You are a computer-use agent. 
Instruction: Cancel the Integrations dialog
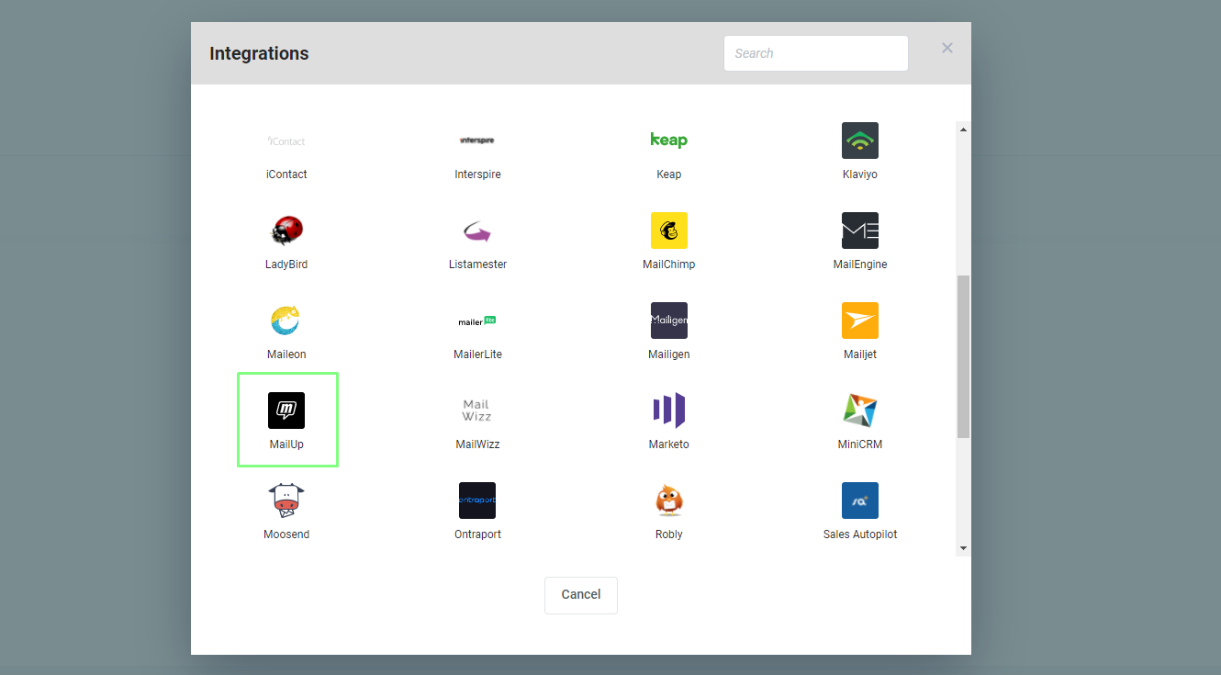581,595
